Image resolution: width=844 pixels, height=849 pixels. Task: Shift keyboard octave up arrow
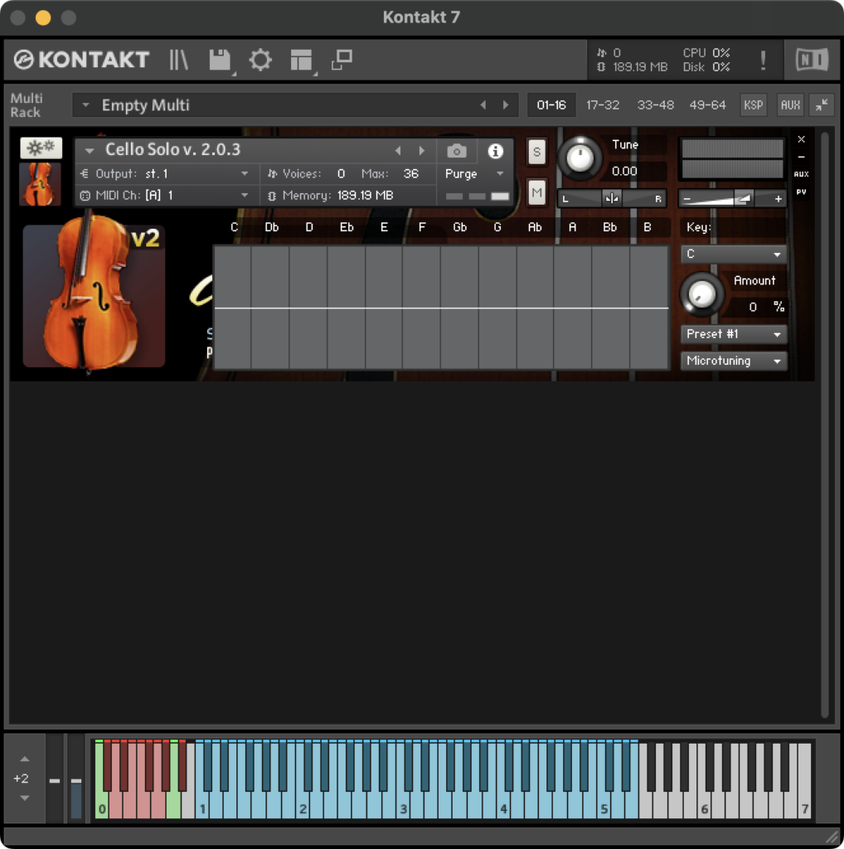click(24, 759)
